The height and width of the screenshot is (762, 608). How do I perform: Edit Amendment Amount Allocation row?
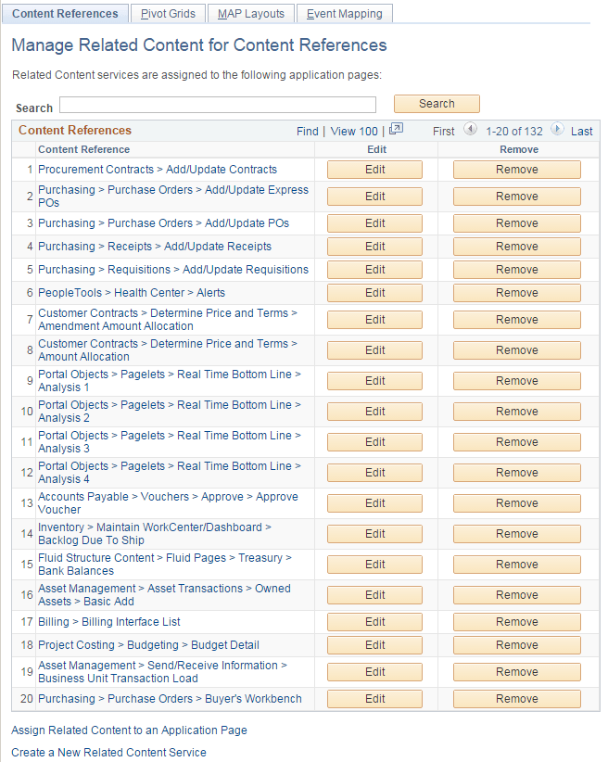tap(374, 320)
